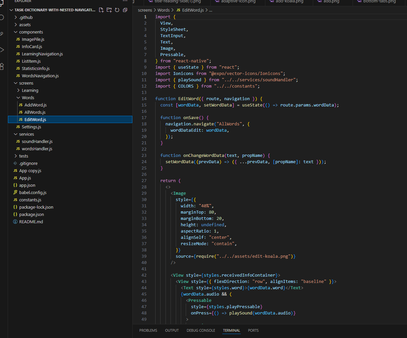Image resolution: width=407 pixels, height=338 pixels.
Task: Click the breadcrumb ellipsis symbol
Action: pos(211,10)
